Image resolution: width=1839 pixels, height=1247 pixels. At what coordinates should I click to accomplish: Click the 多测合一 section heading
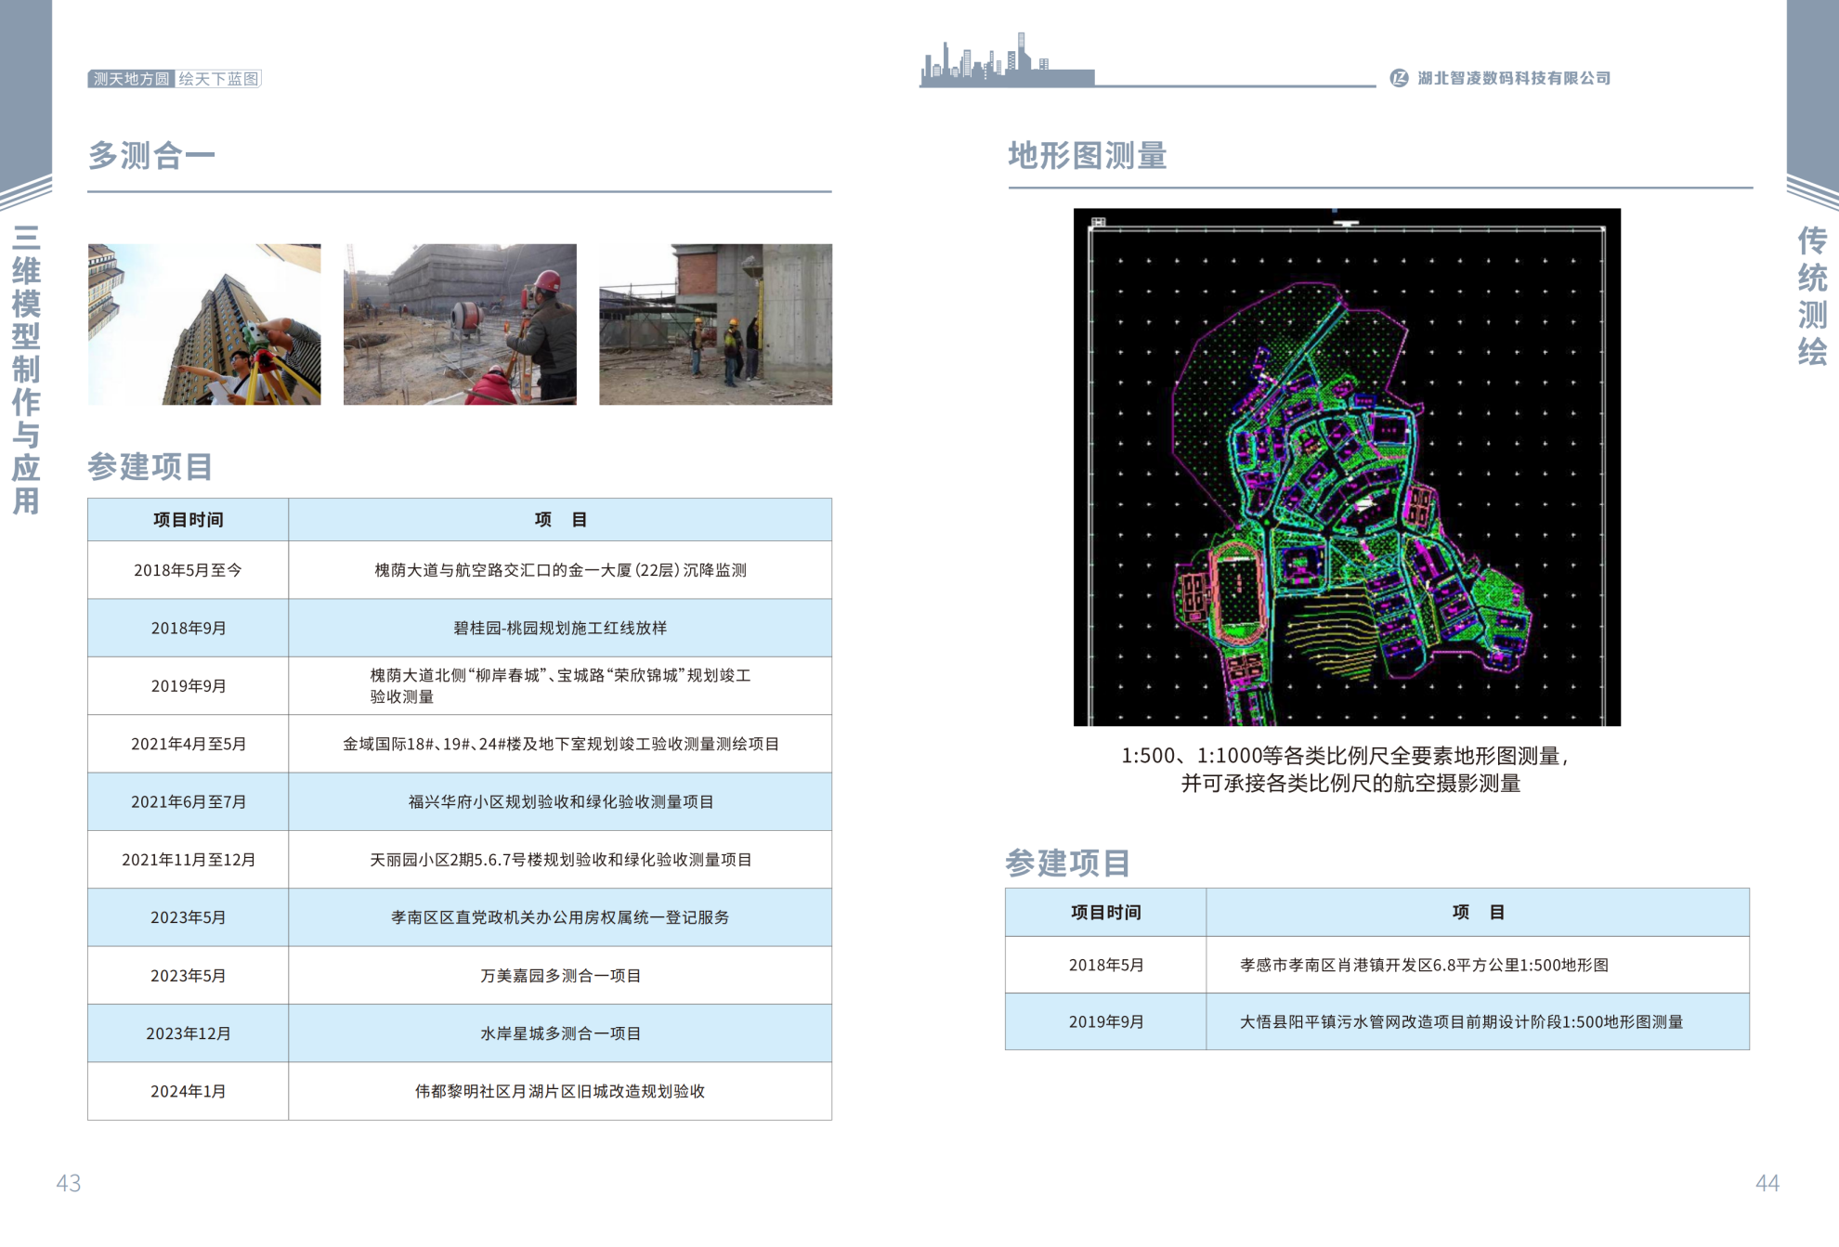(151, 155)
